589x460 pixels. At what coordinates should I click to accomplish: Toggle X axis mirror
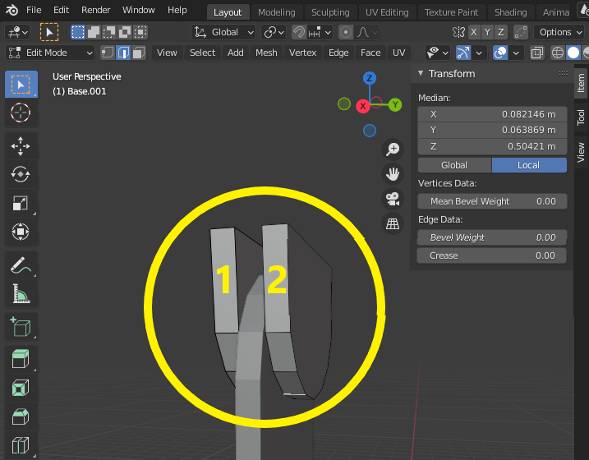(x=474, y=32)
